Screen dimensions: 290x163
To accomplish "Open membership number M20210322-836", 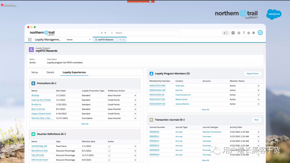I will (x=157, y=86).
